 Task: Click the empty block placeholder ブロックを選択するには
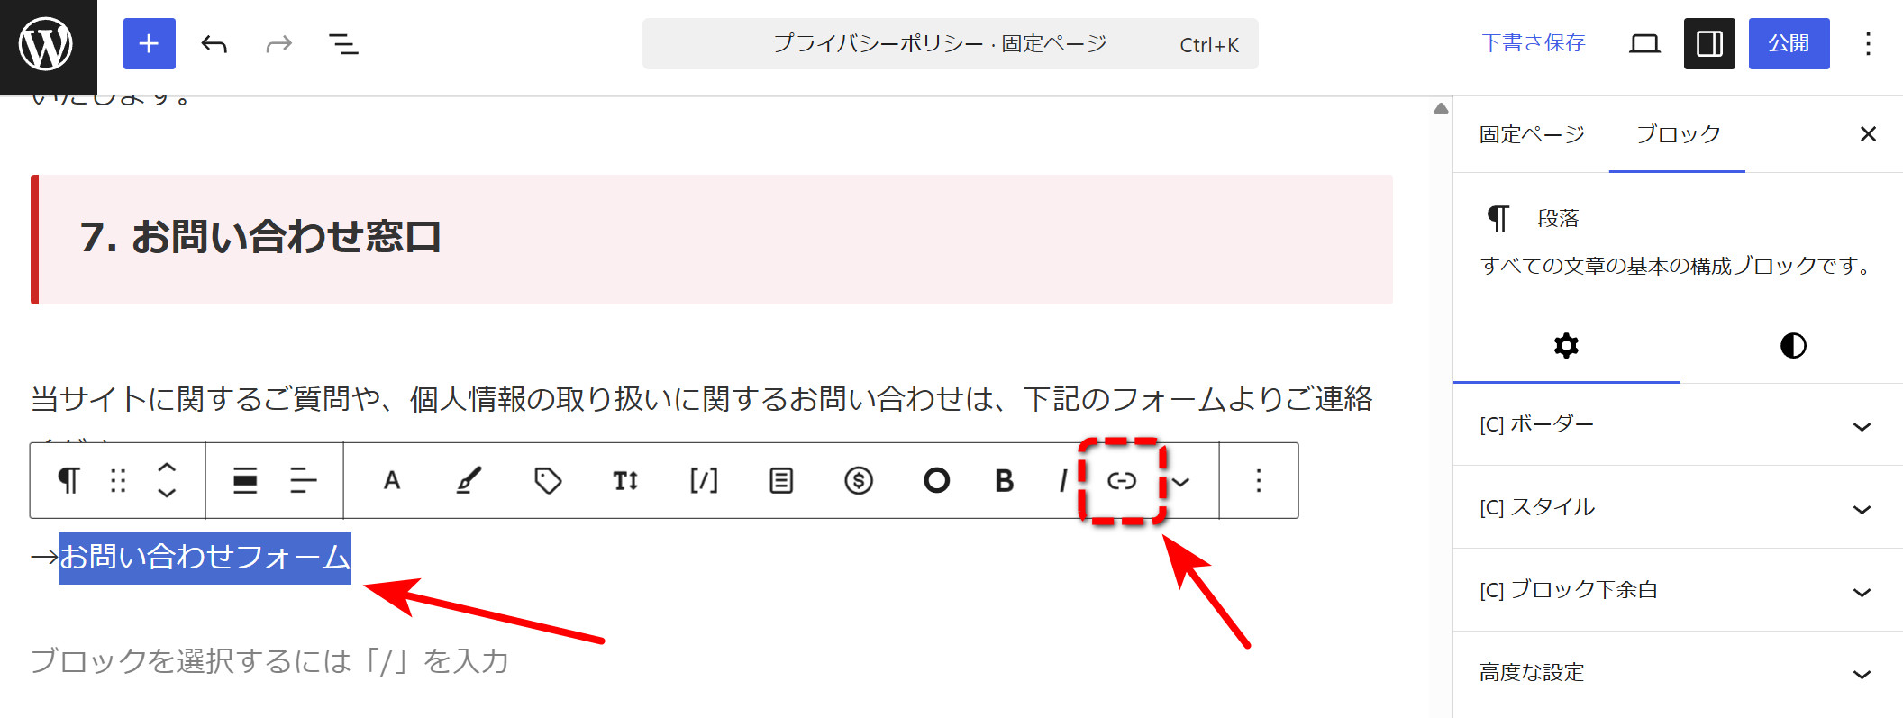click(x=269, y=661)
